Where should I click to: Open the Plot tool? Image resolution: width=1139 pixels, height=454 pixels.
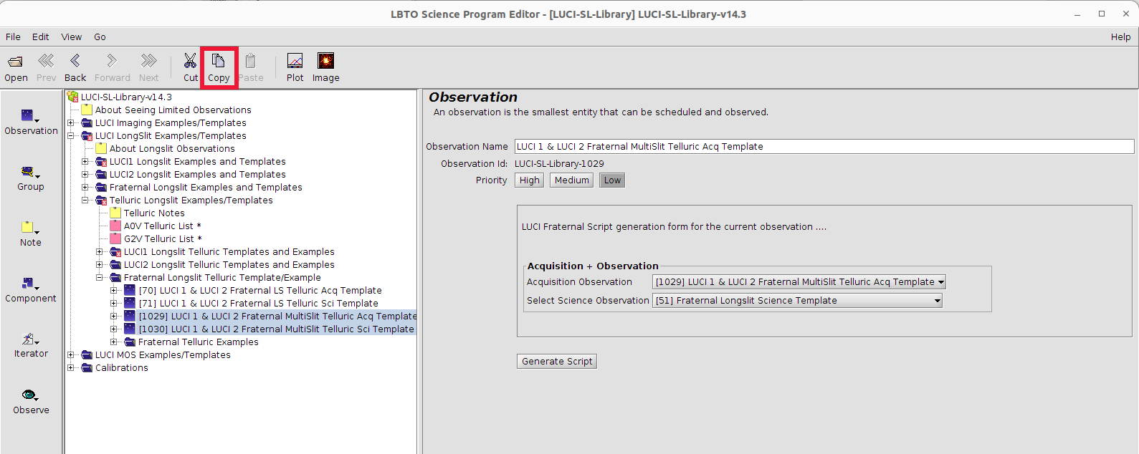(295, 61)
